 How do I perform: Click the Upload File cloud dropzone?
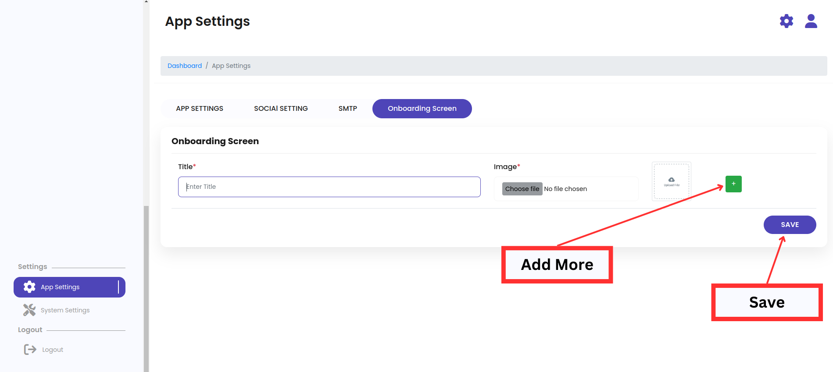pyautogui.click(x=671, y=181)
